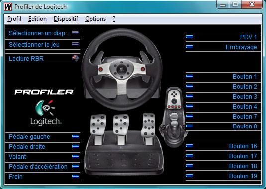The image size is (266, 189).
Task: Click the Bouton 7 label
Action: [x=245, y=117]
